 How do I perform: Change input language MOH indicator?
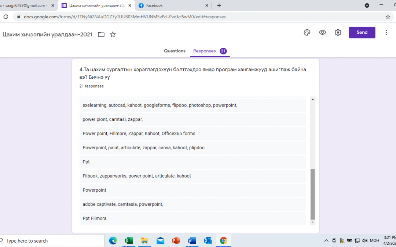pyautogui.click(x=374, y=241)
